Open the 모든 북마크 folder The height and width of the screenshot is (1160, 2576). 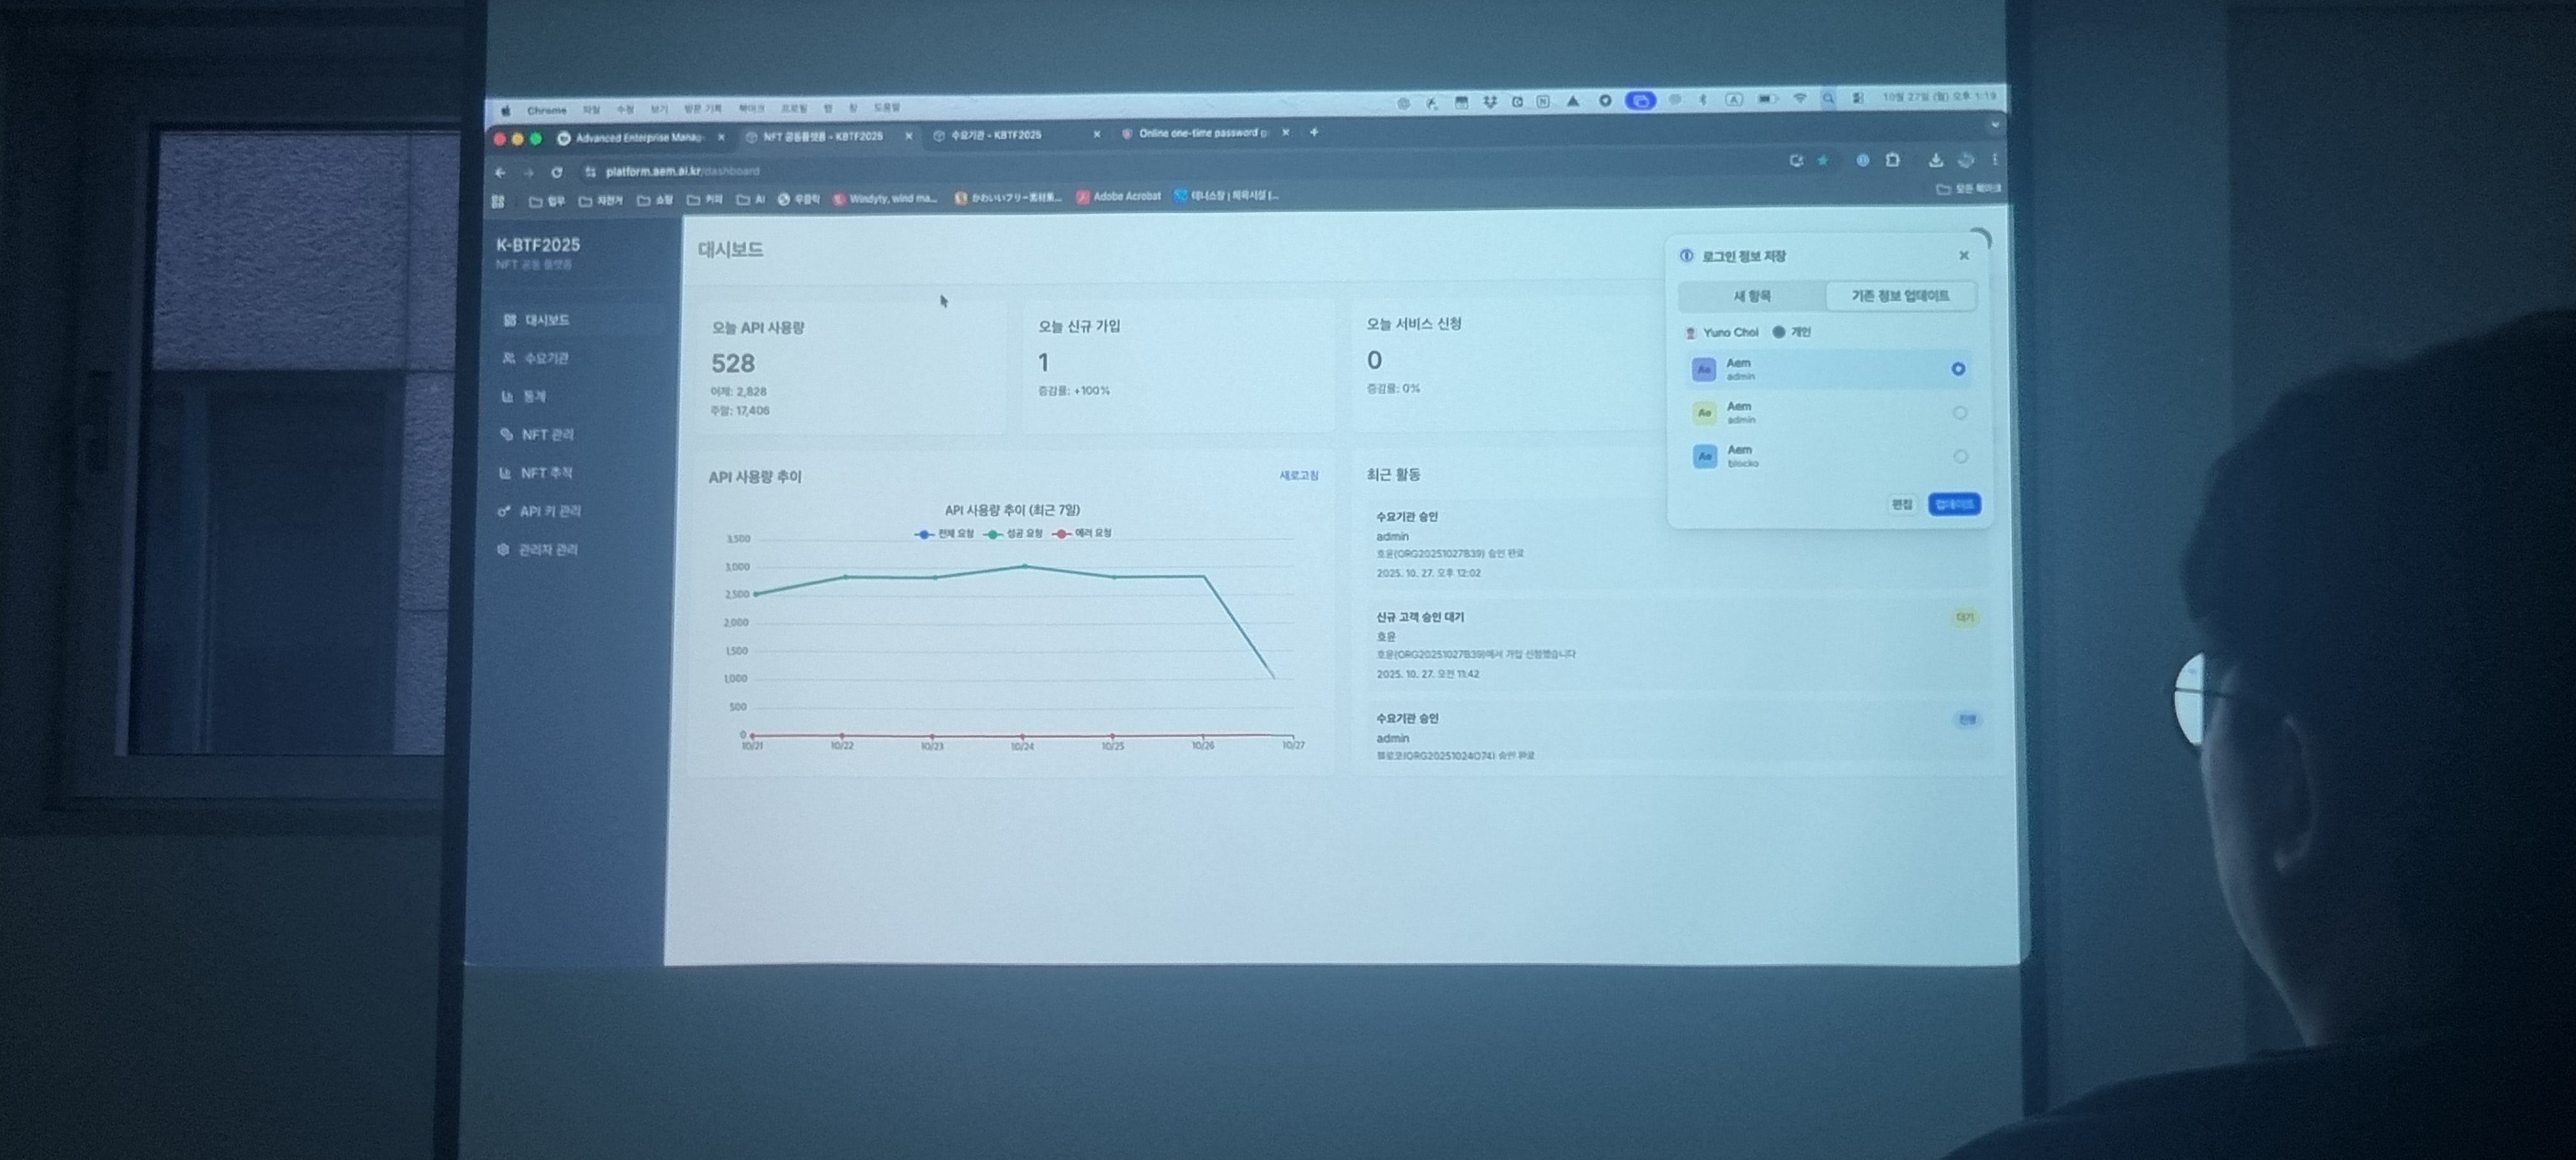click(x=1968, y=189)
